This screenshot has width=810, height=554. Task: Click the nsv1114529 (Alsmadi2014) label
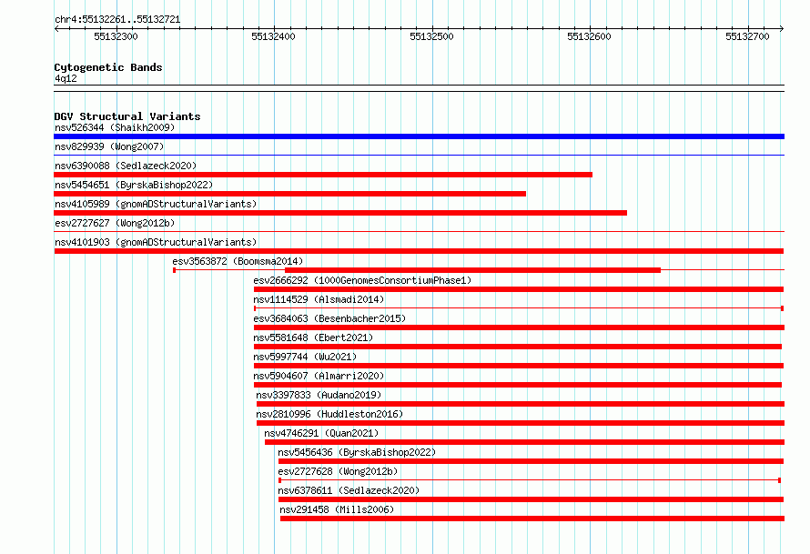[x=319, y=299]
